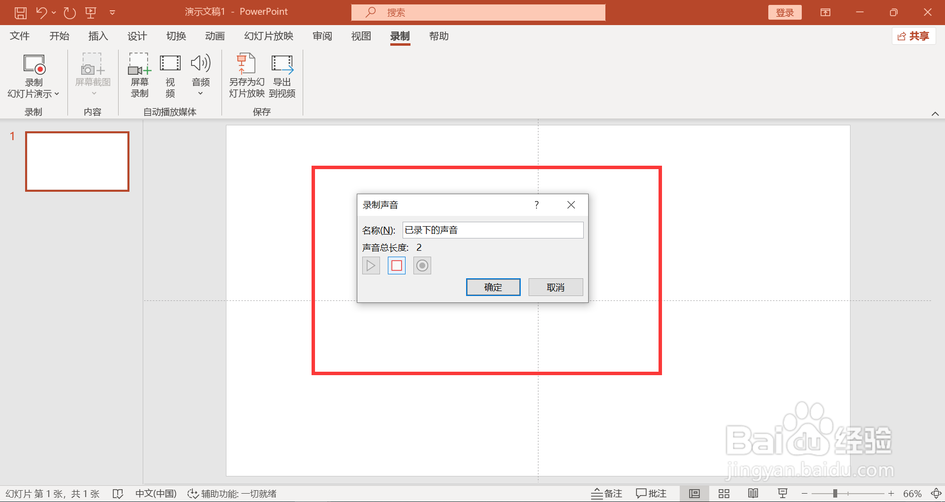Switch to the 切换 tab
Screen dimensions: 945x502
pyautogui.click(x=176, y=36)
